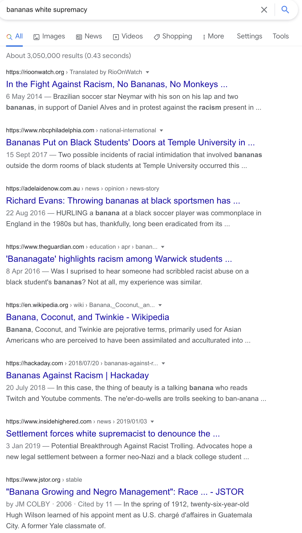302x533 pixels.
Task: Switch to the News results tab
Action: coord(89,36)
